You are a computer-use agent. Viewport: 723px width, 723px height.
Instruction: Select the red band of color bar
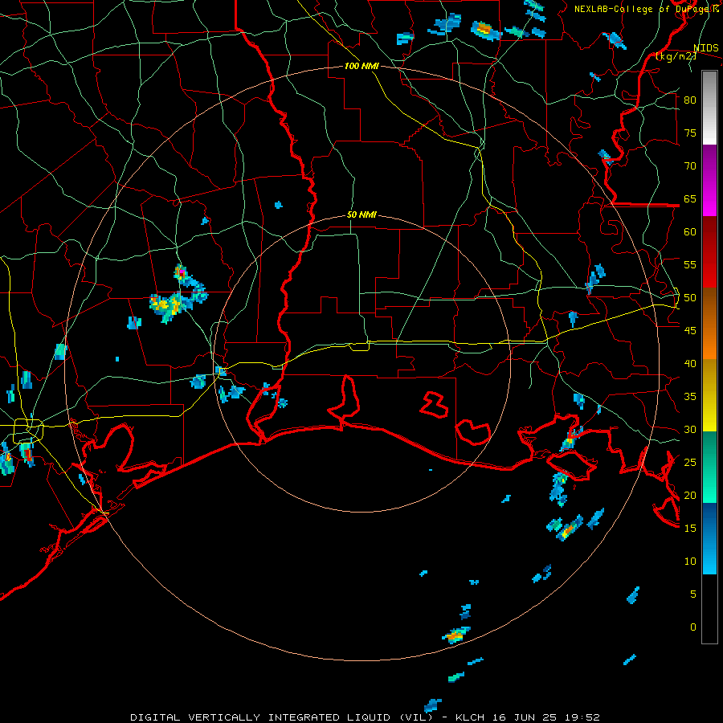[709, 252]
